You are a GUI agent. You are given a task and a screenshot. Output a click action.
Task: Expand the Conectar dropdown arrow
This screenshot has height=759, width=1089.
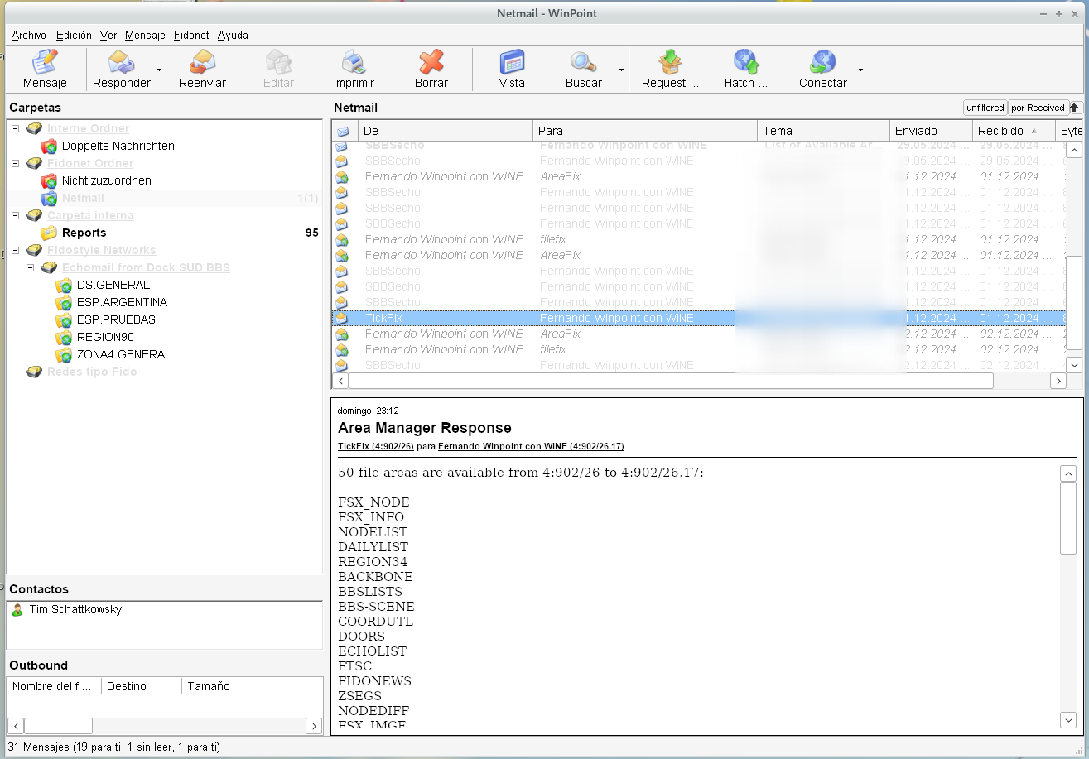pyautogui.click(x=860, y=70)
